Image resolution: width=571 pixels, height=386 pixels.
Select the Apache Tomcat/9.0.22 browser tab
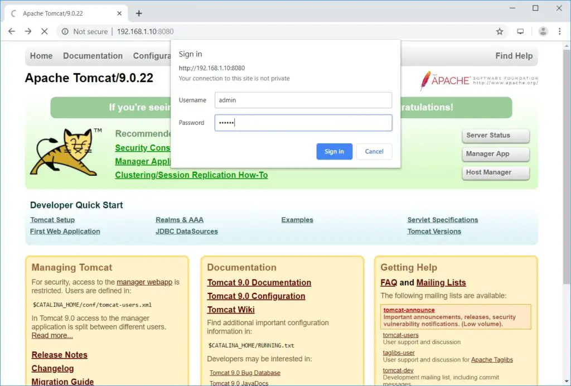(66, 13)
